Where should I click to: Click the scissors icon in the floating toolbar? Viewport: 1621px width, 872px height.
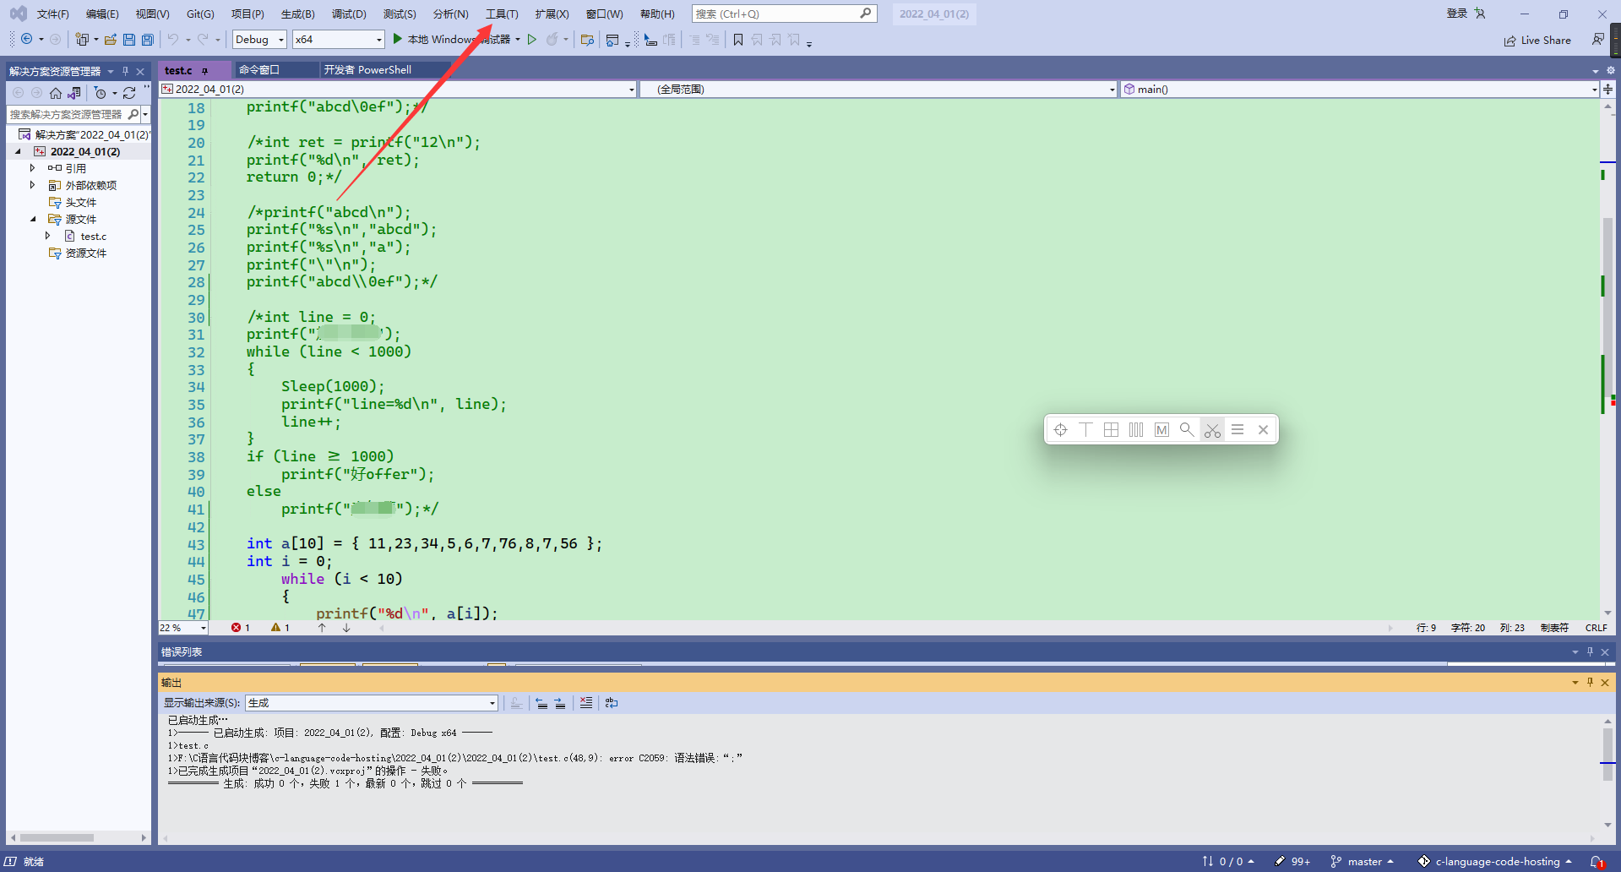pyautogui.click(x=1212, y=430)
